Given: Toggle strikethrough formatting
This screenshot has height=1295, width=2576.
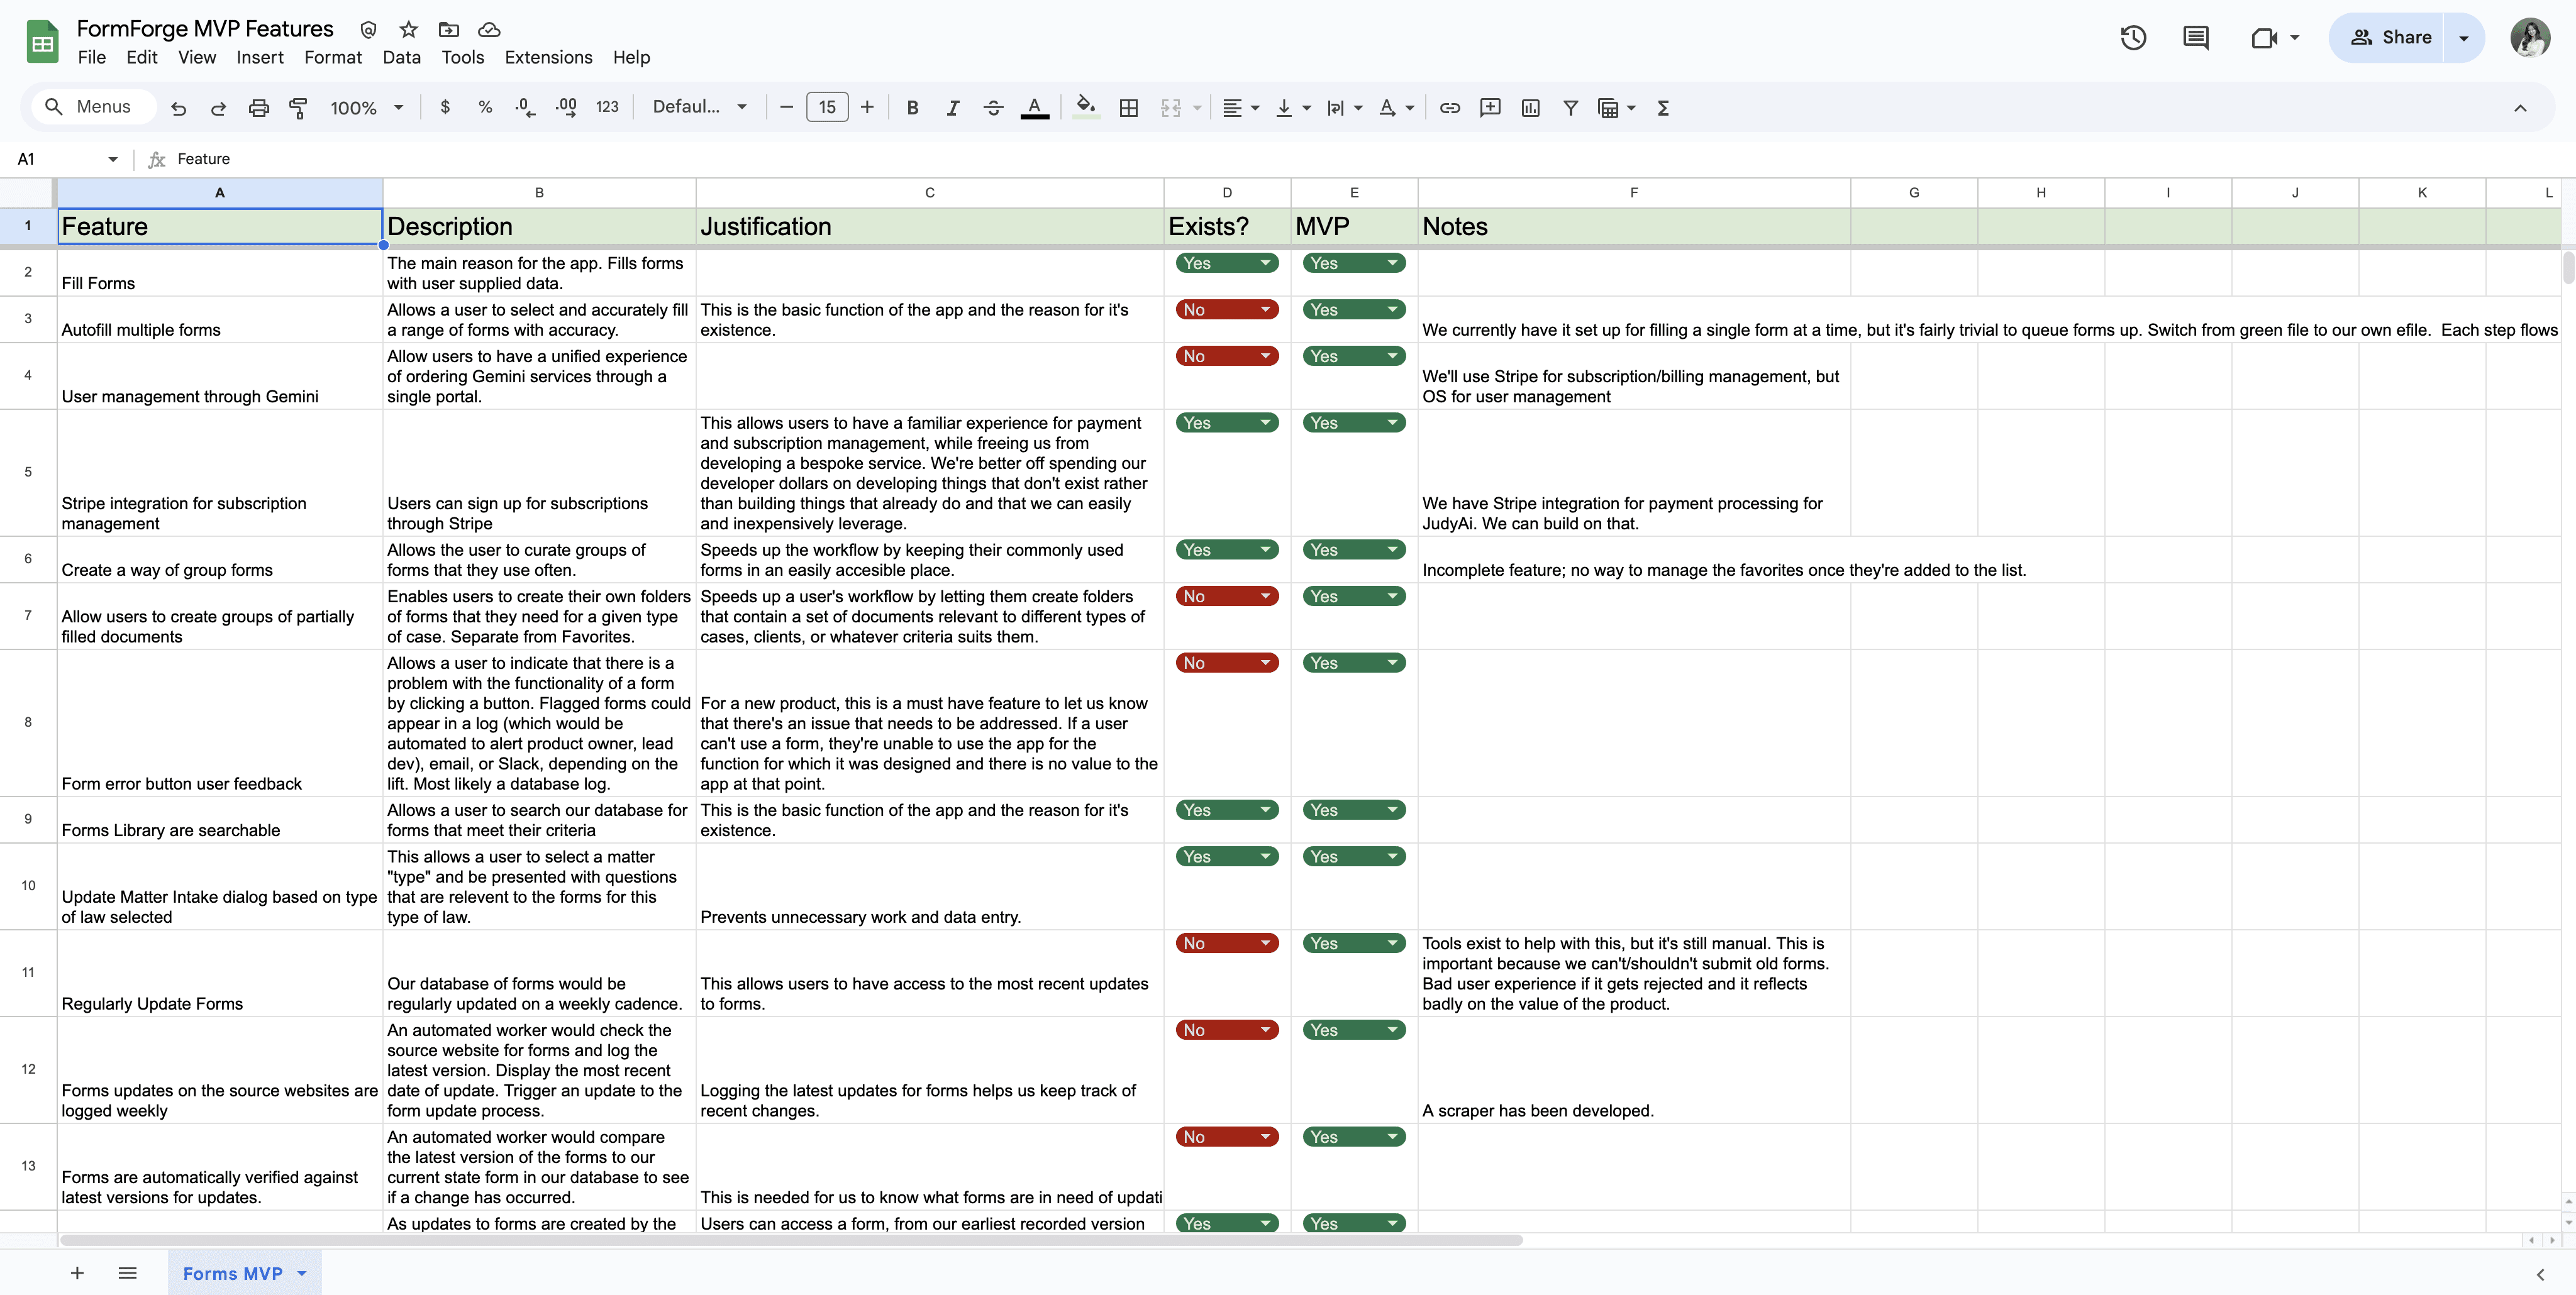Looking at the screenshot, I should tap(993, 108).
